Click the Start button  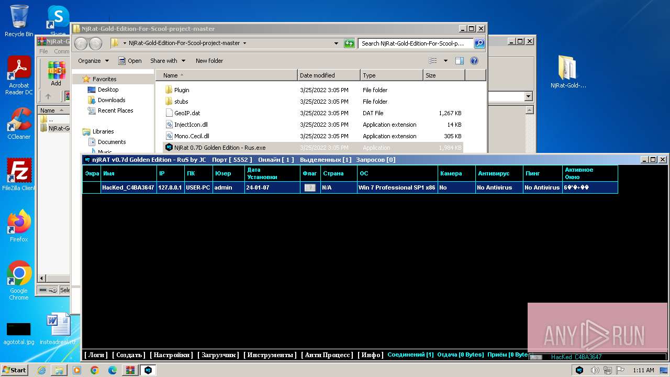pyautogui.click(x=14, y=370)
